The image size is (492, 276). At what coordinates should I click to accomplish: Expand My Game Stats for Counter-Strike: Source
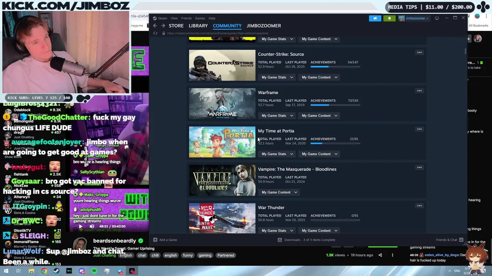(x=277, y=77)
